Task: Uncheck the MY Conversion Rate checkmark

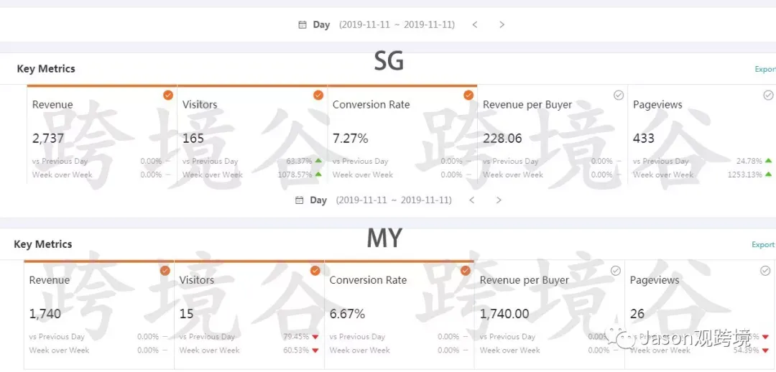Action: pos(466,271)
